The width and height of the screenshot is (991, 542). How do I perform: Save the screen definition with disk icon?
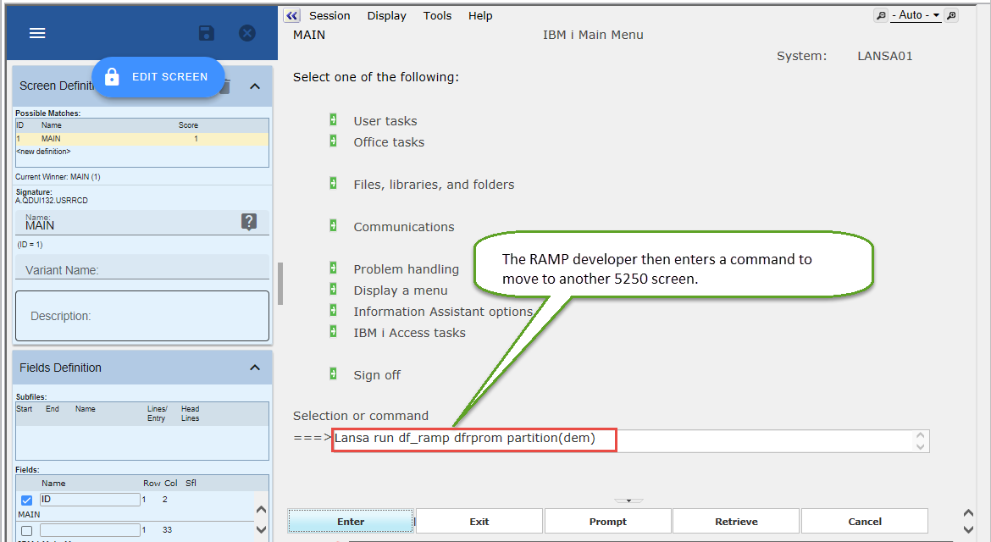click(207, 33)
